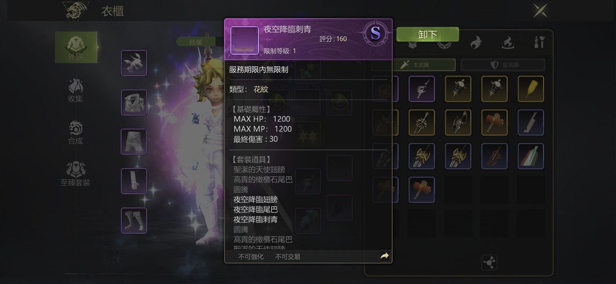Select the boots costume slot

click(x=134, y=220)
